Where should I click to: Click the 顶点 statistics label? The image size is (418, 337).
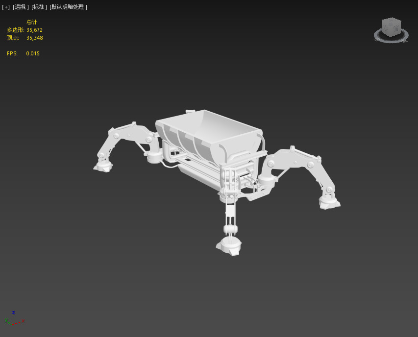(13, 38)
